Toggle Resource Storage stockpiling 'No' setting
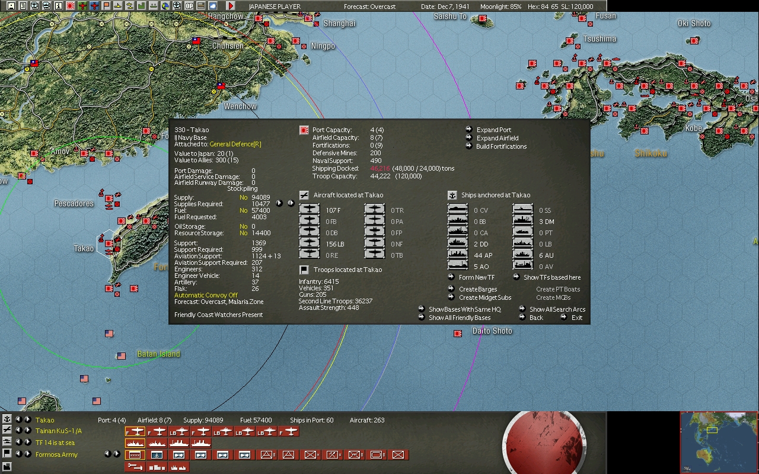Image resolution: width=759 pixels, height=474 pixels. (244, 233)
